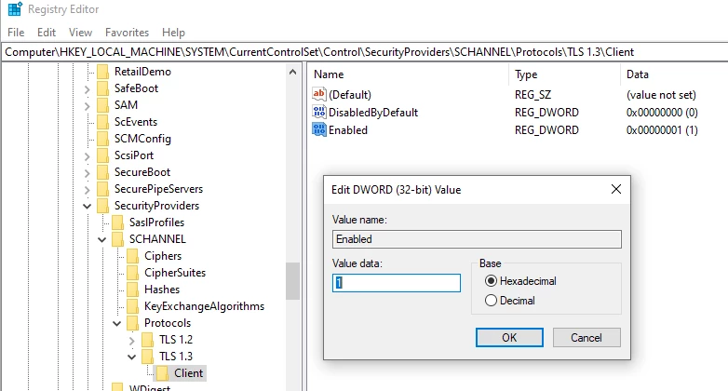This screenshot has height=391, width=728.
Task: Click the SAM folder icon
Action: [102, 105]
